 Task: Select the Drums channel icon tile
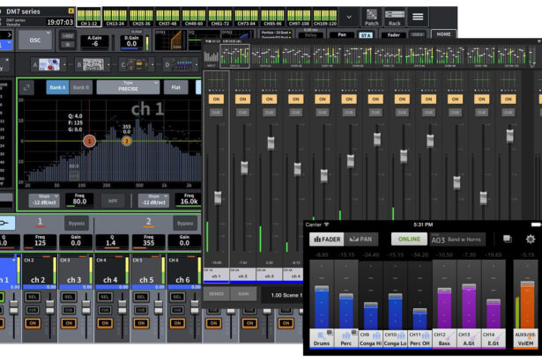tap(322, 338)
